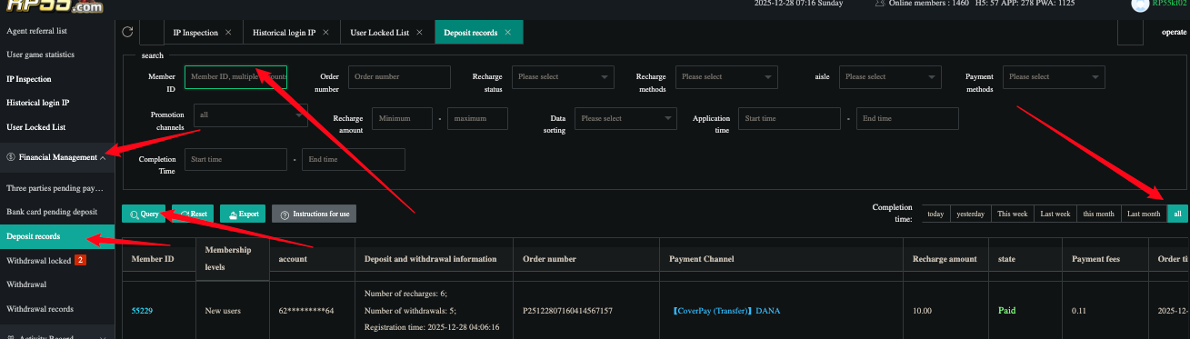The width and height of the screenshot is (1190, 339).
Task: Click the Recharge amount column header
Action: (945, 259)
